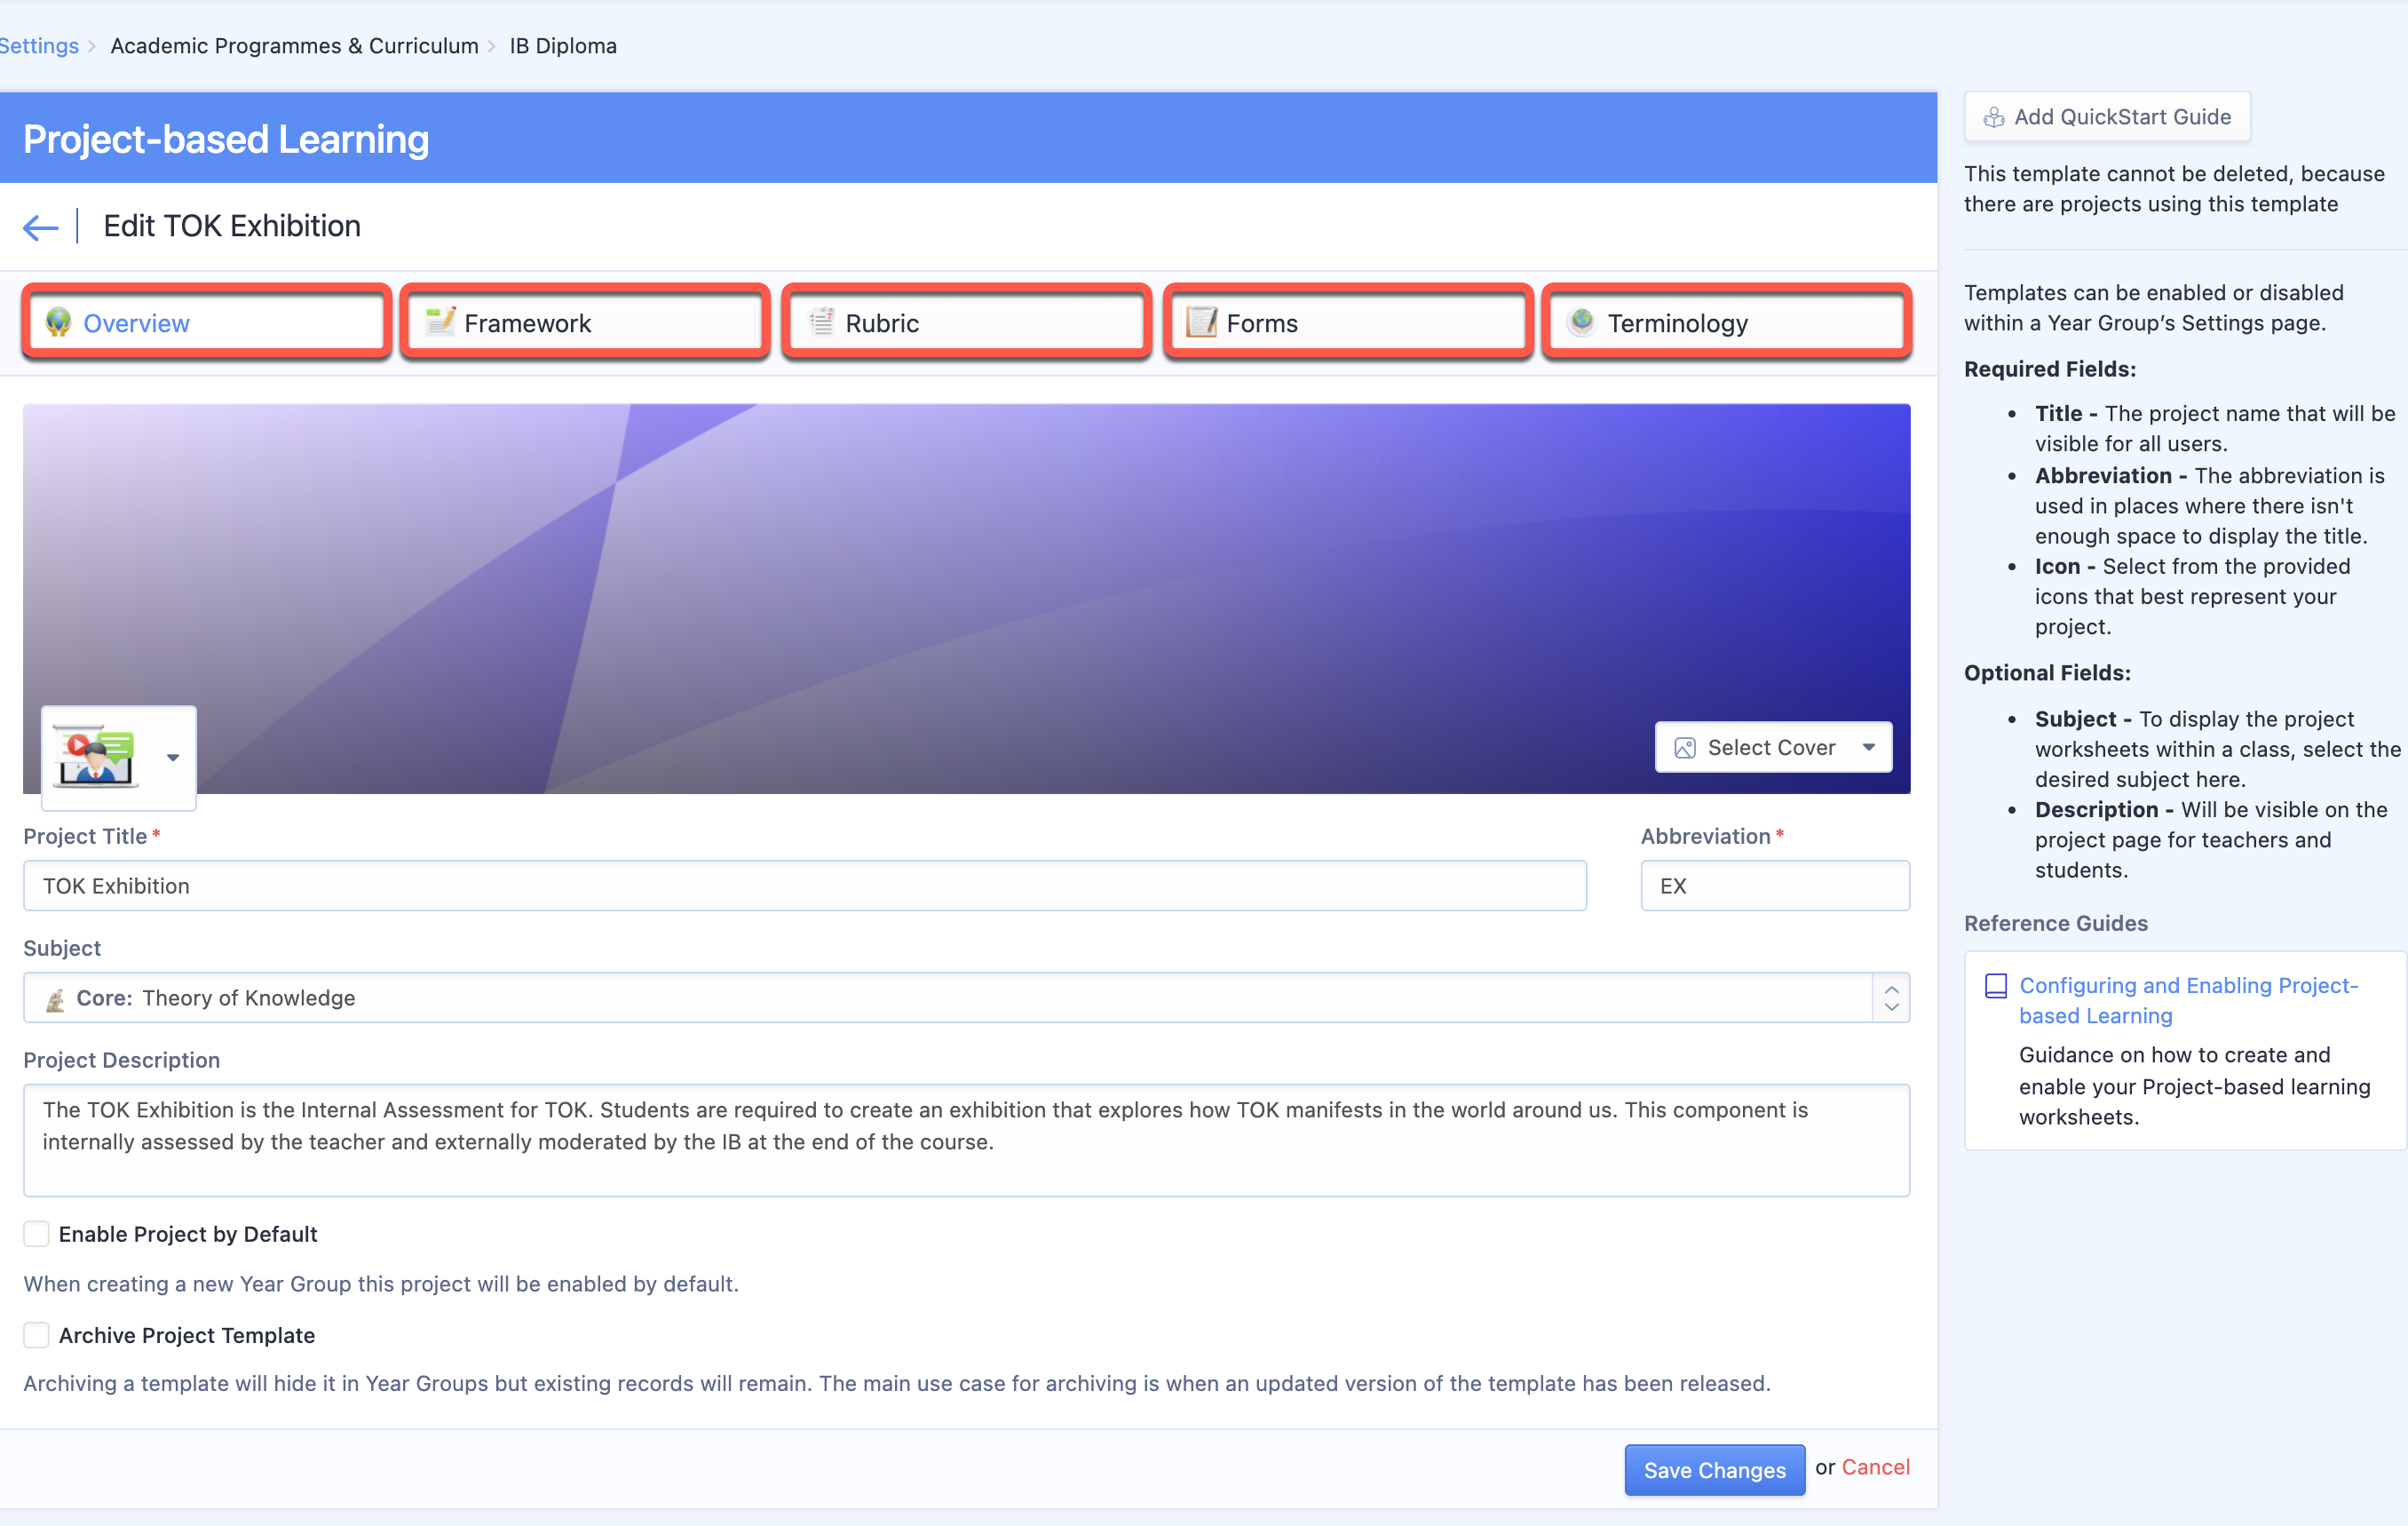
Task: Click the Cancel link
Action: [1875, 1467]
